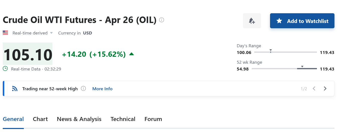Click the clock icon beside Real-time Data
This screenshot has height=132, width=341.
click(x=5, y=68)
